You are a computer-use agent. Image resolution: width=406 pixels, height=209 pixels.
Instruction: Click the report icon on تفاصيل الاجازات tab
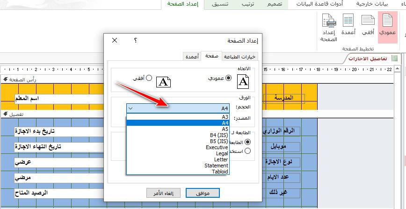pyautogui.click(x=395, y=58)
